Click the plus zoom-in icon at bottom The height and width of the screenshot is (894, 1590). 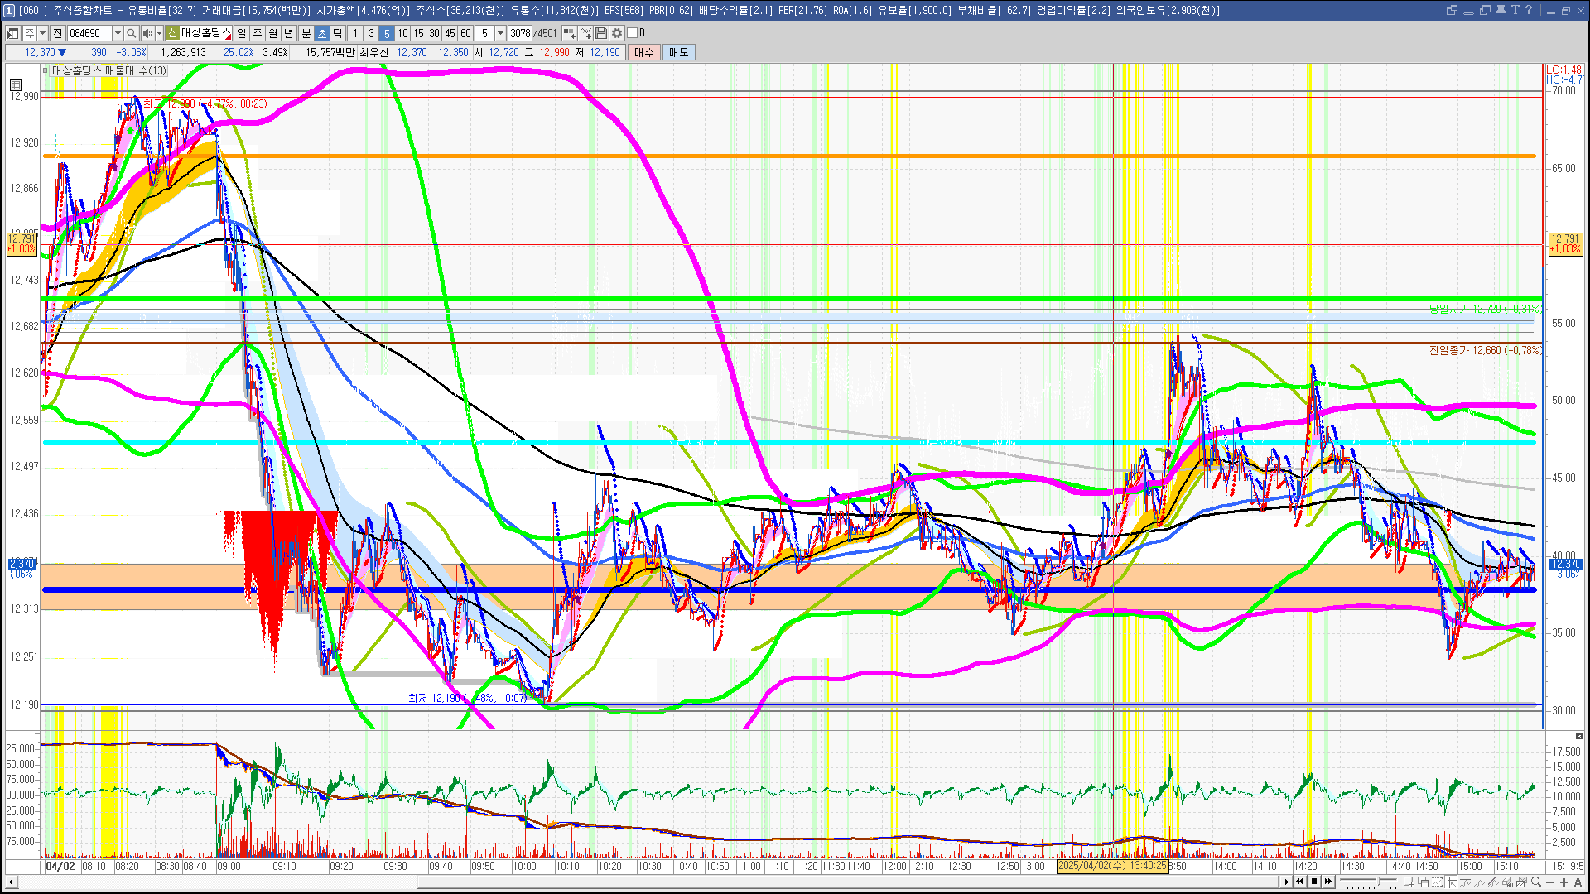pos(1564,882)
